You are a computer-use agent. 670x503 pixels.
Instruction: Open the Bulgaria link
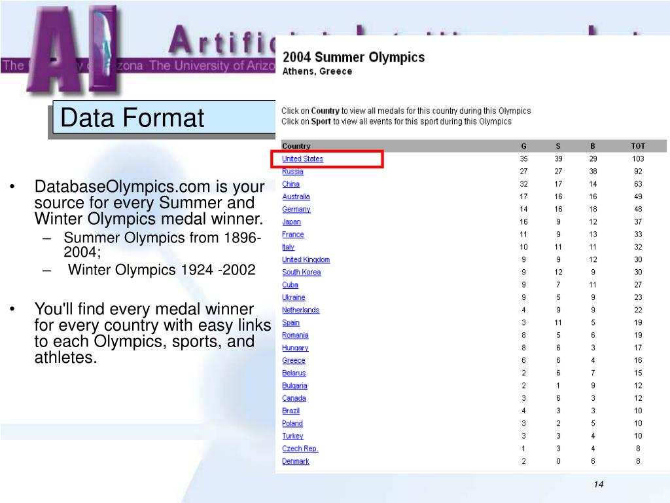click(x=294, y=386)
